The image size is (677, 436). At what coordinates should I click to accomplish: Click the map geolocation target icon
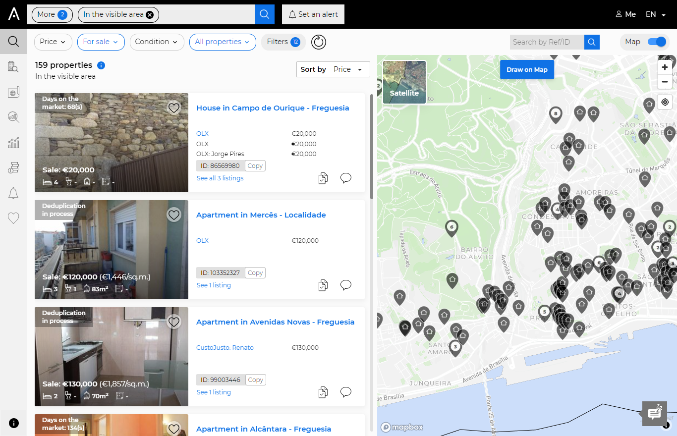point(665,103)
